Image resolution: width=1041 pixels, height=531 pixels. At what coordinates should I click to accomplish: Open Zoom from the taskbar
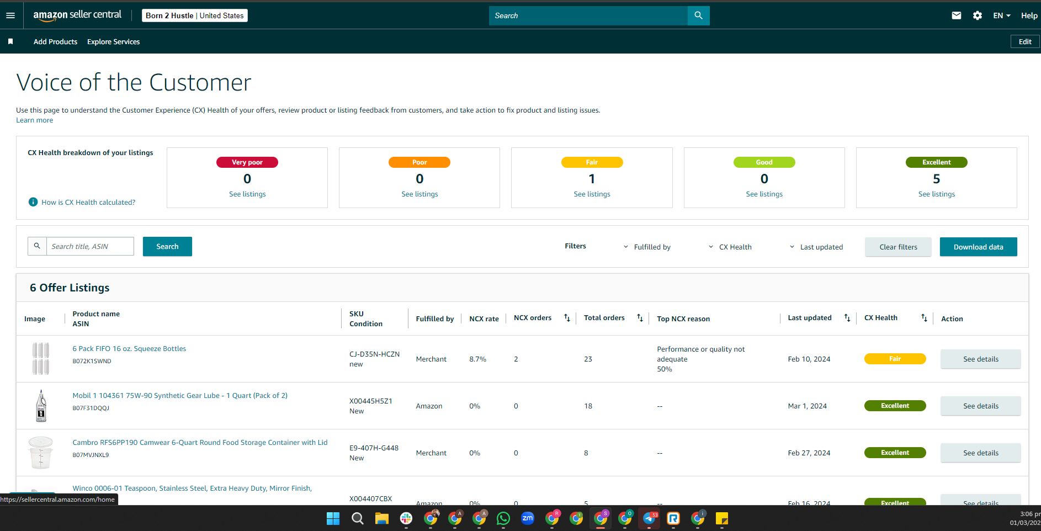click(x=528, y=518)
